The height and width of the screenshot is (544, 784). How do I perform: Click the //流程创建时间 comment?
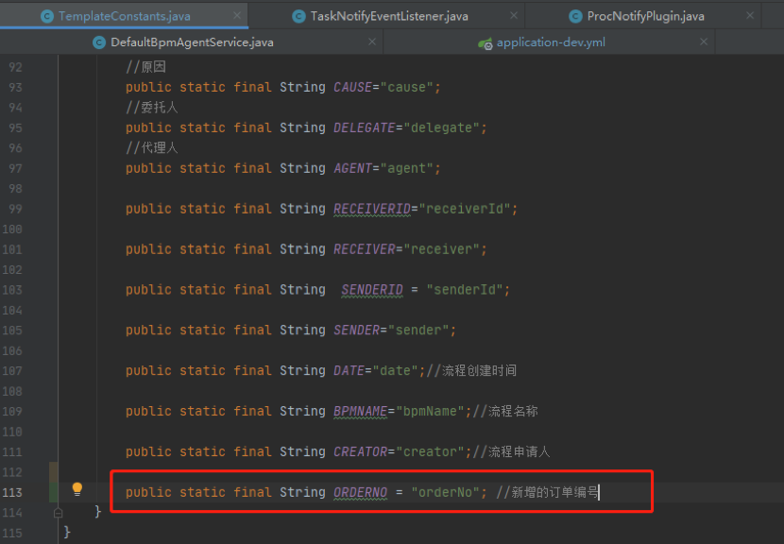click(x=471, y=370)
